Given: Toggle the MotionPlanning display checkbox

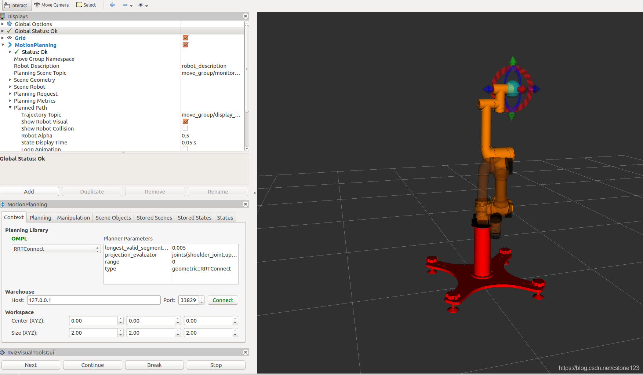Looking at the screenshot, I should (x=185, y=45).
